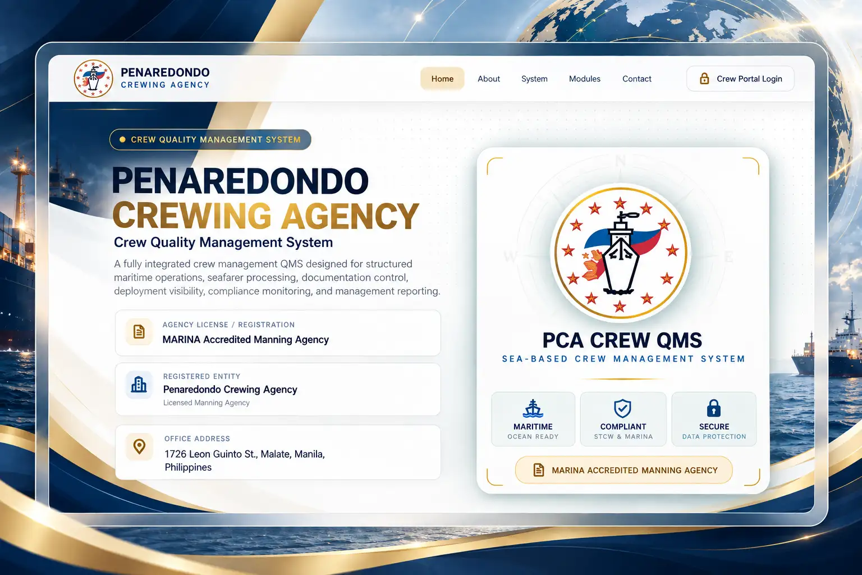Click the Sea-Based Crew Management System subtitle

coord(623,359)
